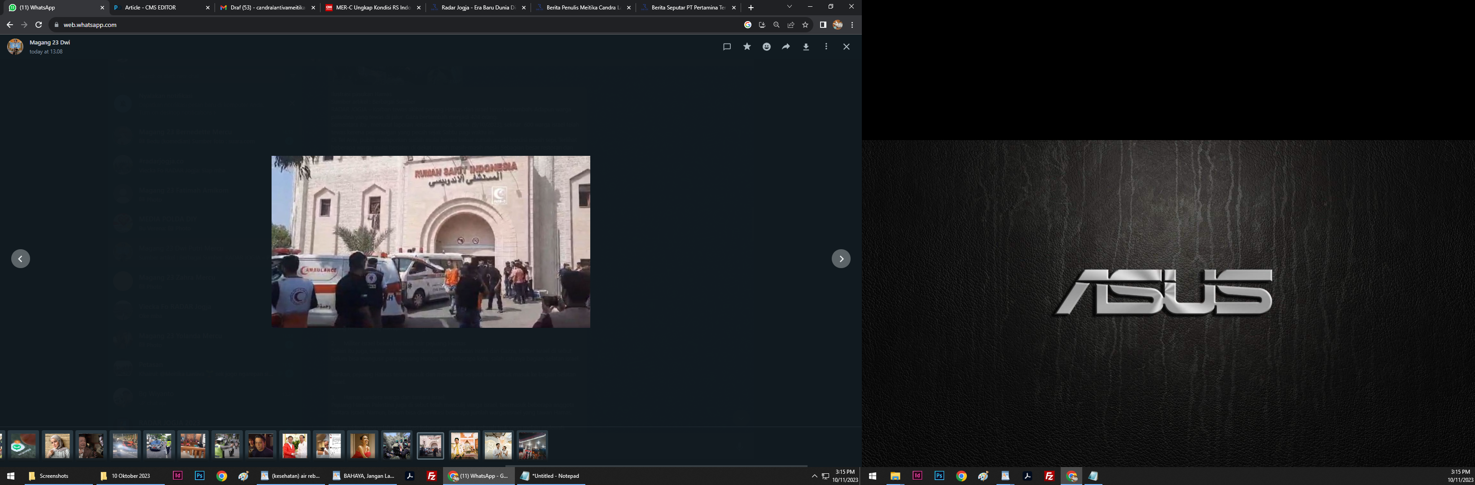Open the BAHAYA, Jangan La... document window
This screenshot has height=485, width=1475.
(363, 476)
